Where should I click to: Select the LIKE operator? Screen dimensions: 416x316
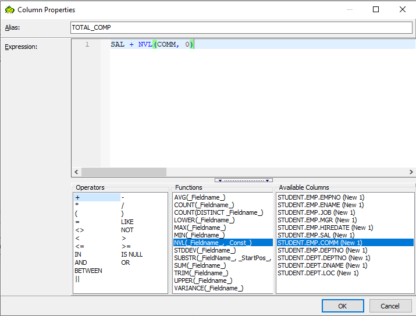[127, 222]
